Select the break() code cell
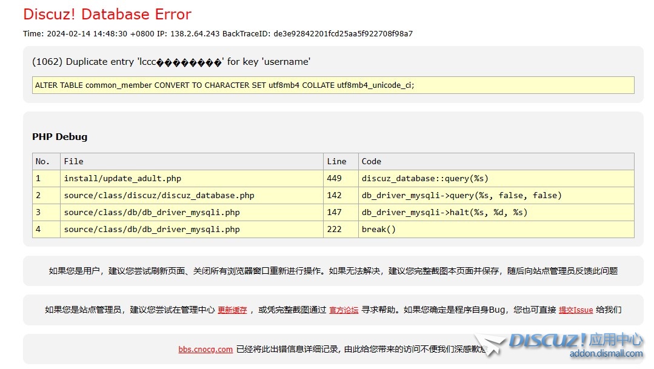 click(496, 229)
